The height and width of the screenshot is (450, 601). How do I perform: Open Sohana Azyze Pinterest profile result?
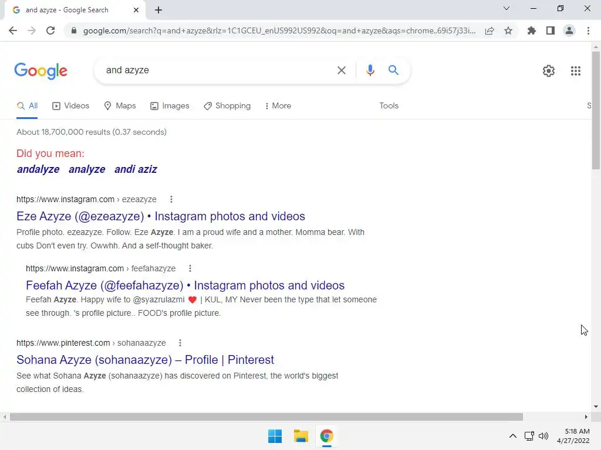pos(146,360)
